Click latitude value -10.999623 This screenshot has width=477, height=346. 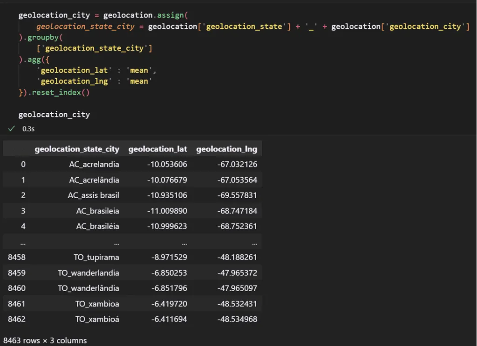(167, 226)
